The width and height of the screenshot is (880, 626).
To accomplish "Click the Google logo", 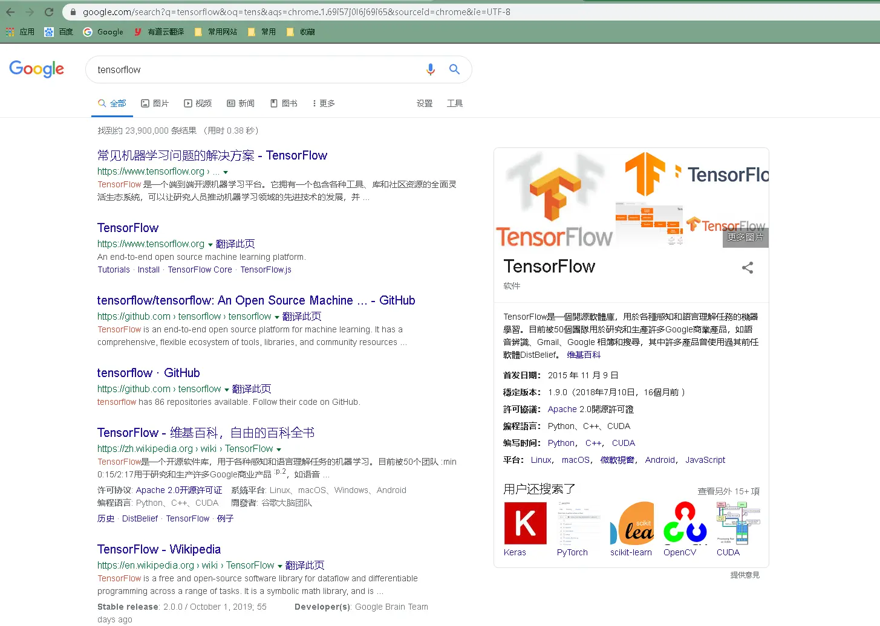I will click(36, 69).
